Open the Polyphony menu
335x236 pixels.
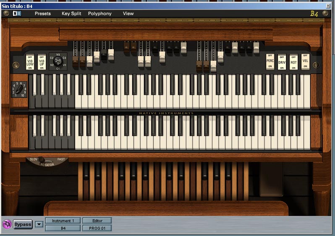point(100,14)
